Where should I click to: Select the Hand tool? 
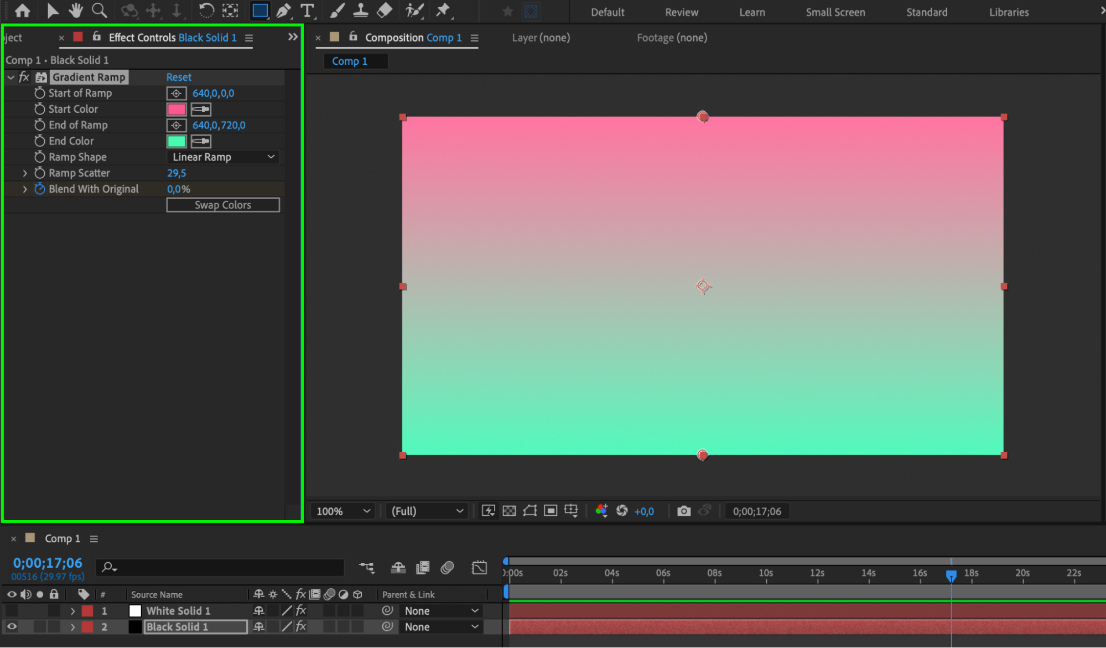point(75,11)
